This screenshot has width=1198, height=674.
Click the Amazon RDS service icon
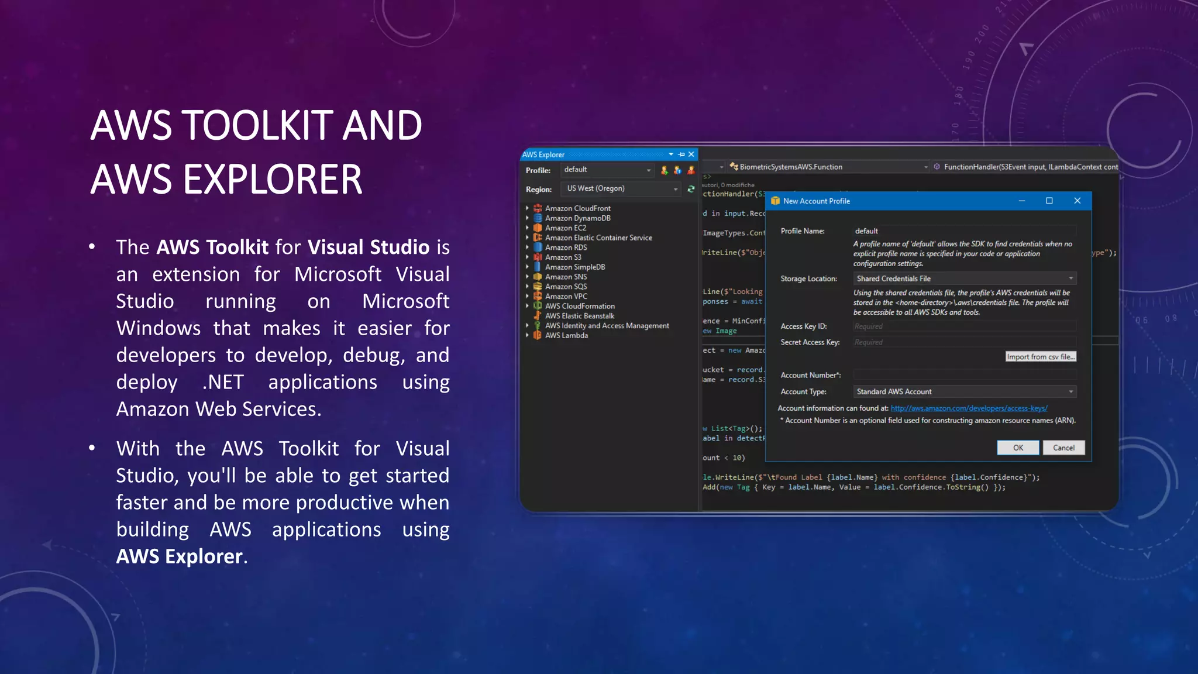(538, 247)
